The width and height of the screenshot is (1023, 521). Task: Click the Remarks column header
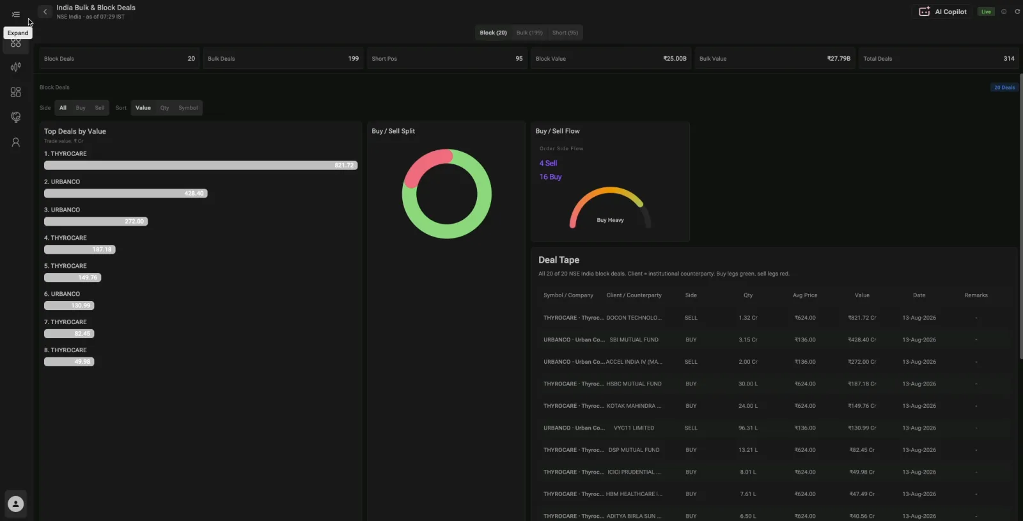pos(976,295)
